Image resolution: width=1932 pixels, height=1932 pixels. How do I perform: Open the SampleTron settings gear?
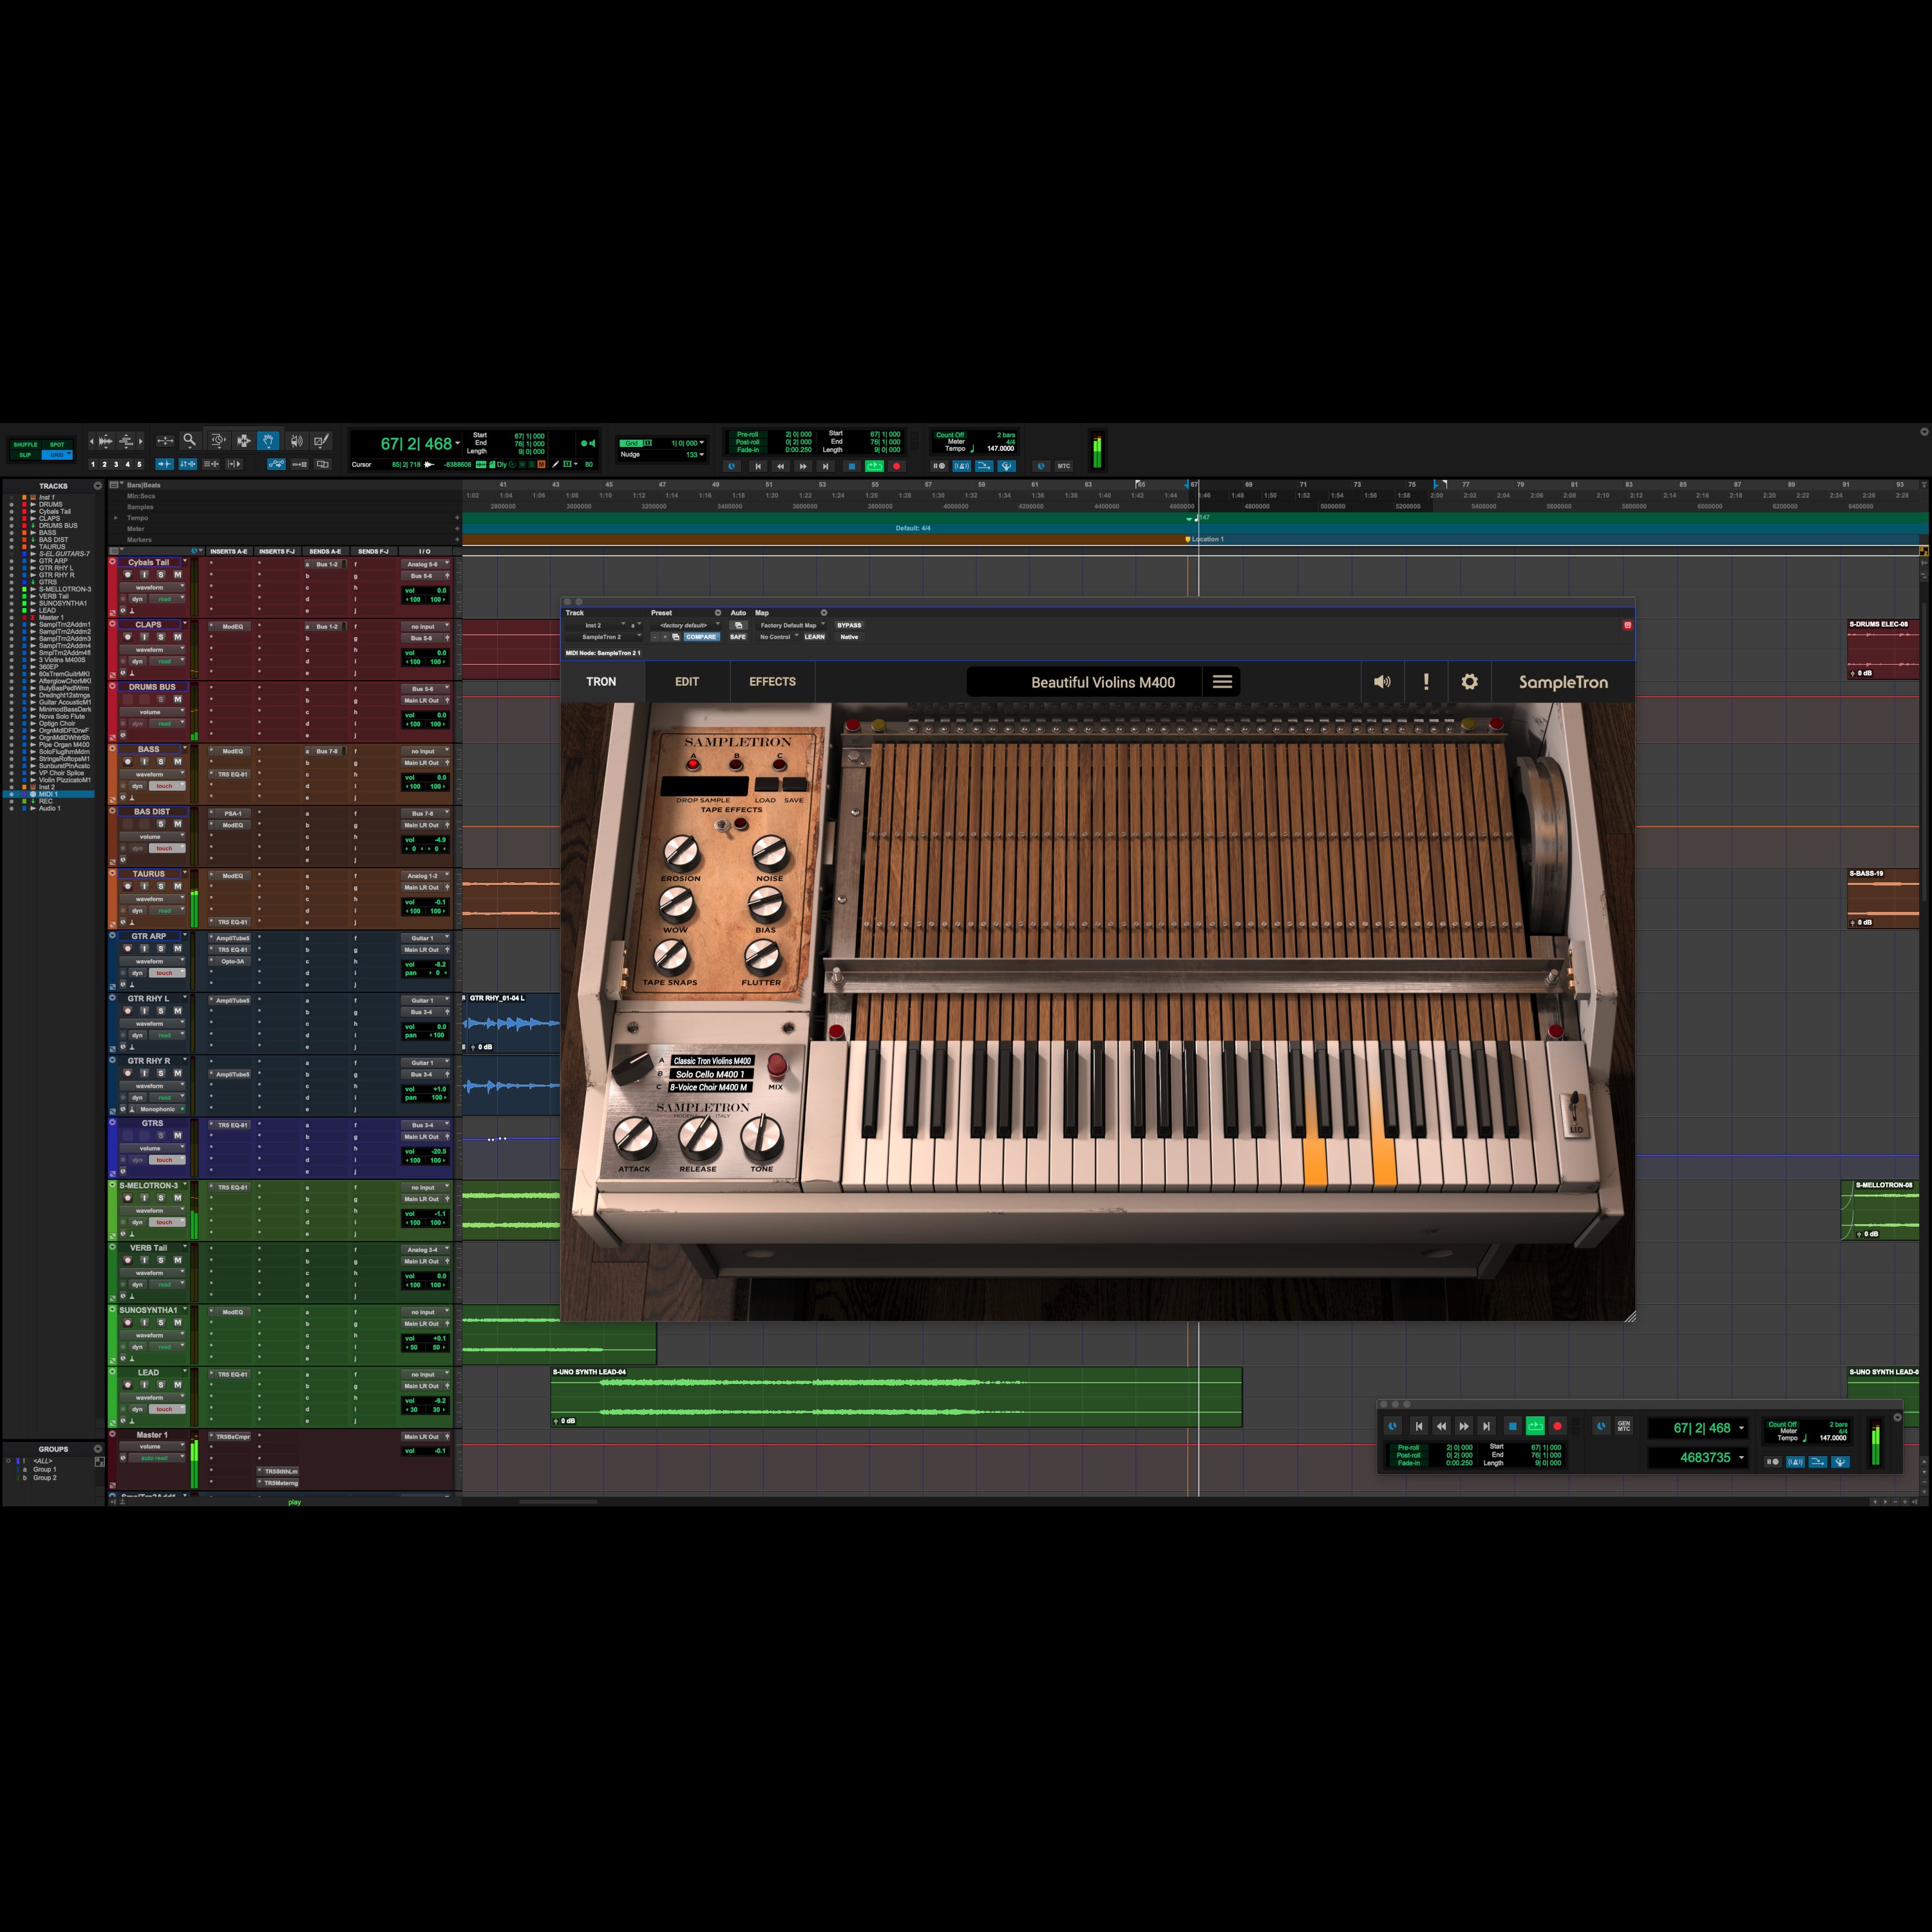point(1469,682)
